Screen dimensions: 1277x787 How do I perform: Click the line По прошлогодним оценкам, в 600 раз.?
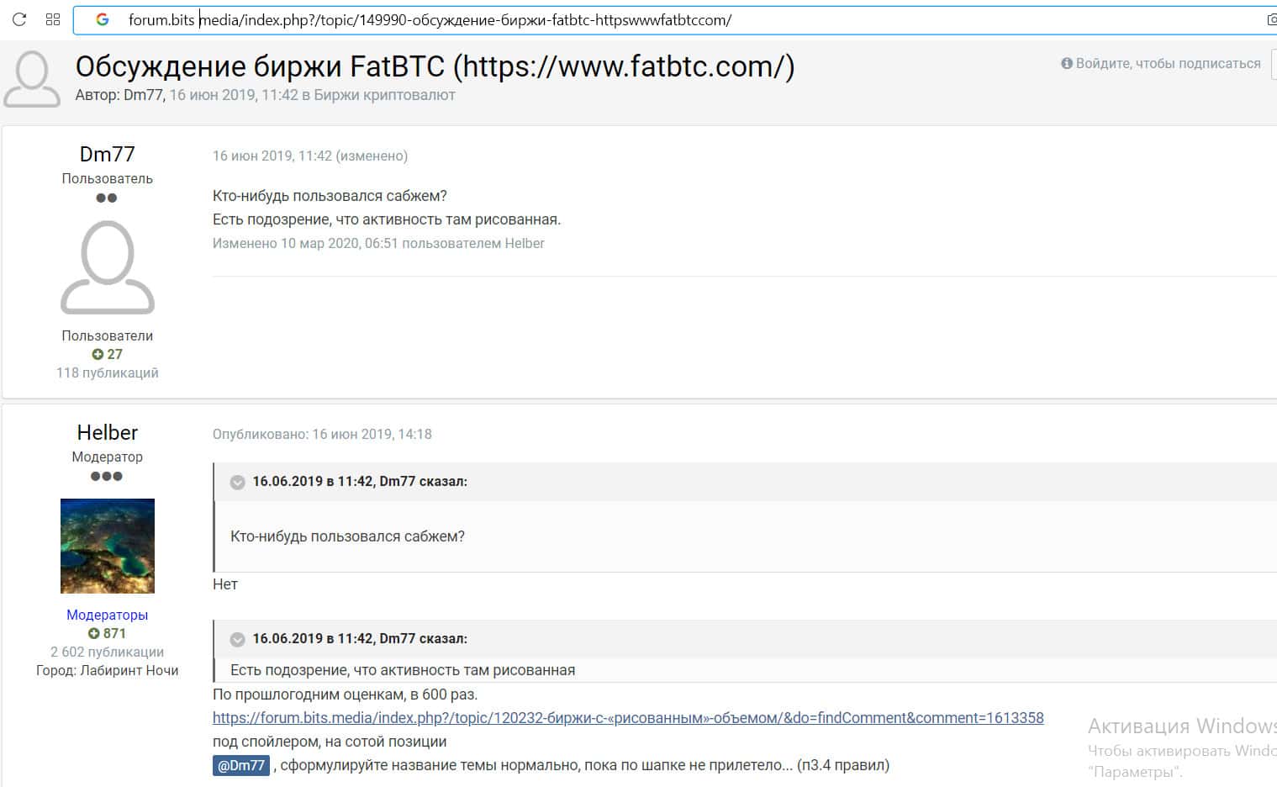[345, 695]
